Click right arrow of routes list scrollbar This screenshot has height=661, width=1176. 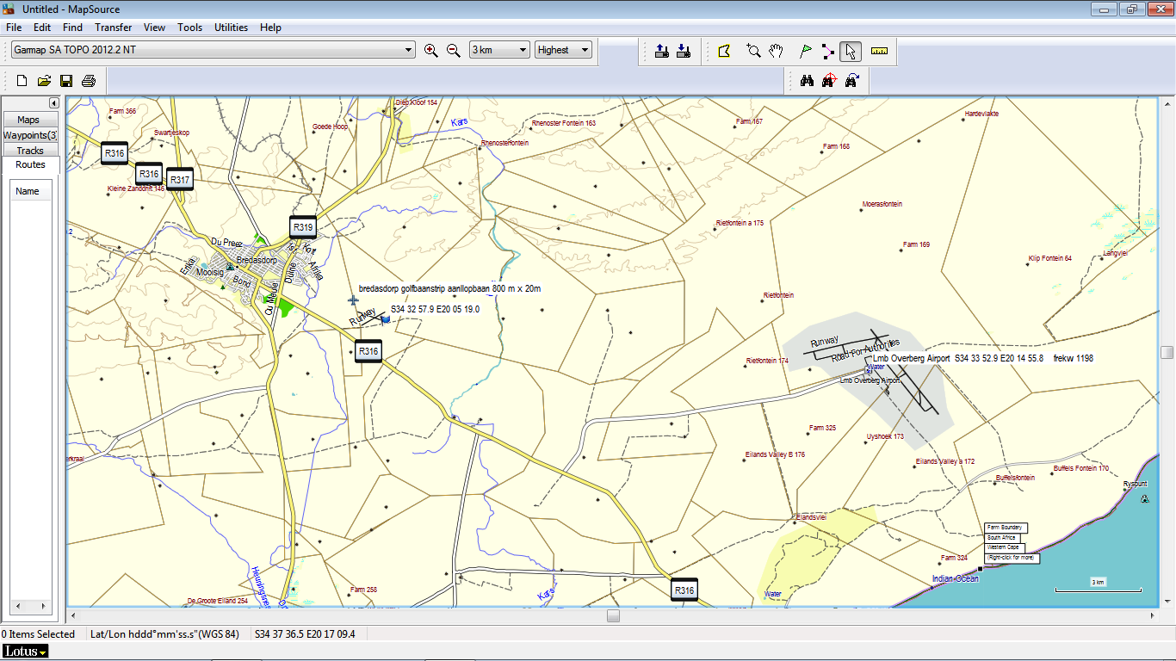(x=45, y=606)
